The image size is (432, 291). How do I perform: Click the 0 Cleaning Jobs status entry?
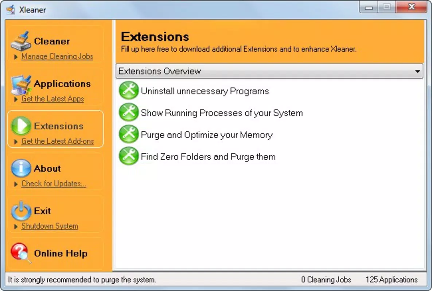tap(326, 280)
